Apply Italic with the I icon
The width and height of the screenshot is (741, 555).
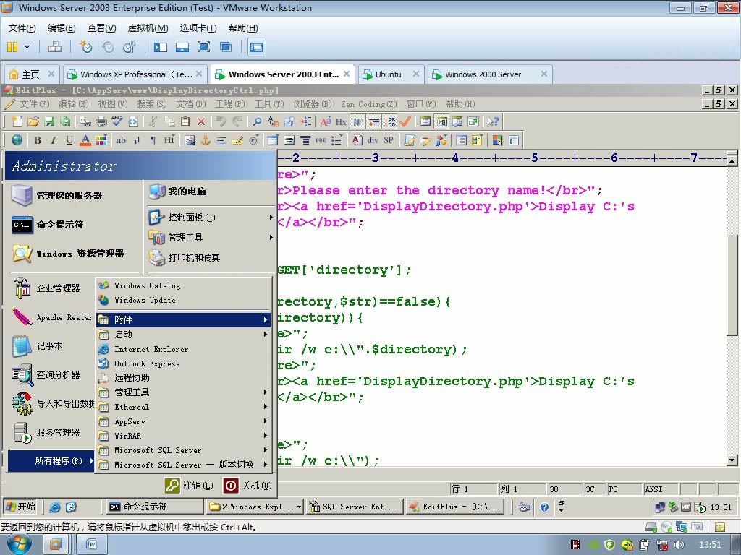tap(54, 139)
